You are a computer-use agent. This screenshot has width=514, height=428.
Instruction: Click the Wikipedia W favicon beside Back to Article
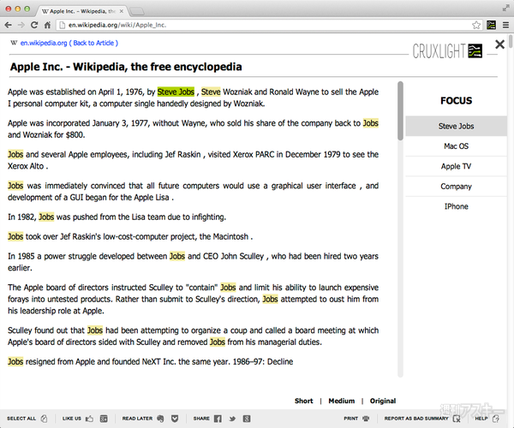point(14,43)
